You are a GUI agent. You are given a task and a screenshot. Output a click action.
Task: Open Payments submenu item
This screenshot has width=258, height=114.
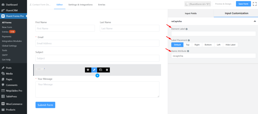point(7,37)
